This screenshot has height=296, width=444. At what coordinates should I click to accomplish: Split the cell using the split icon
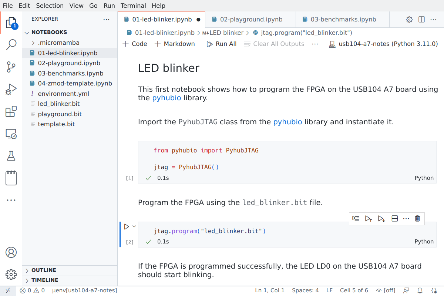coord(394,218)
